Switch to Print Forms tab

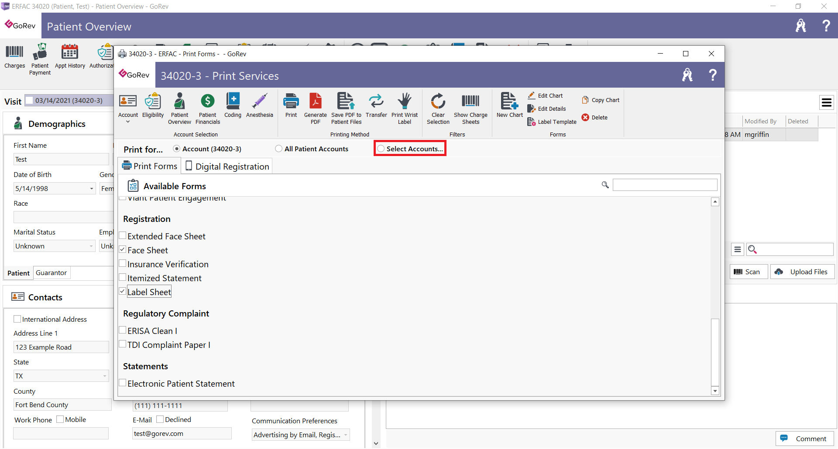(150, 166)
